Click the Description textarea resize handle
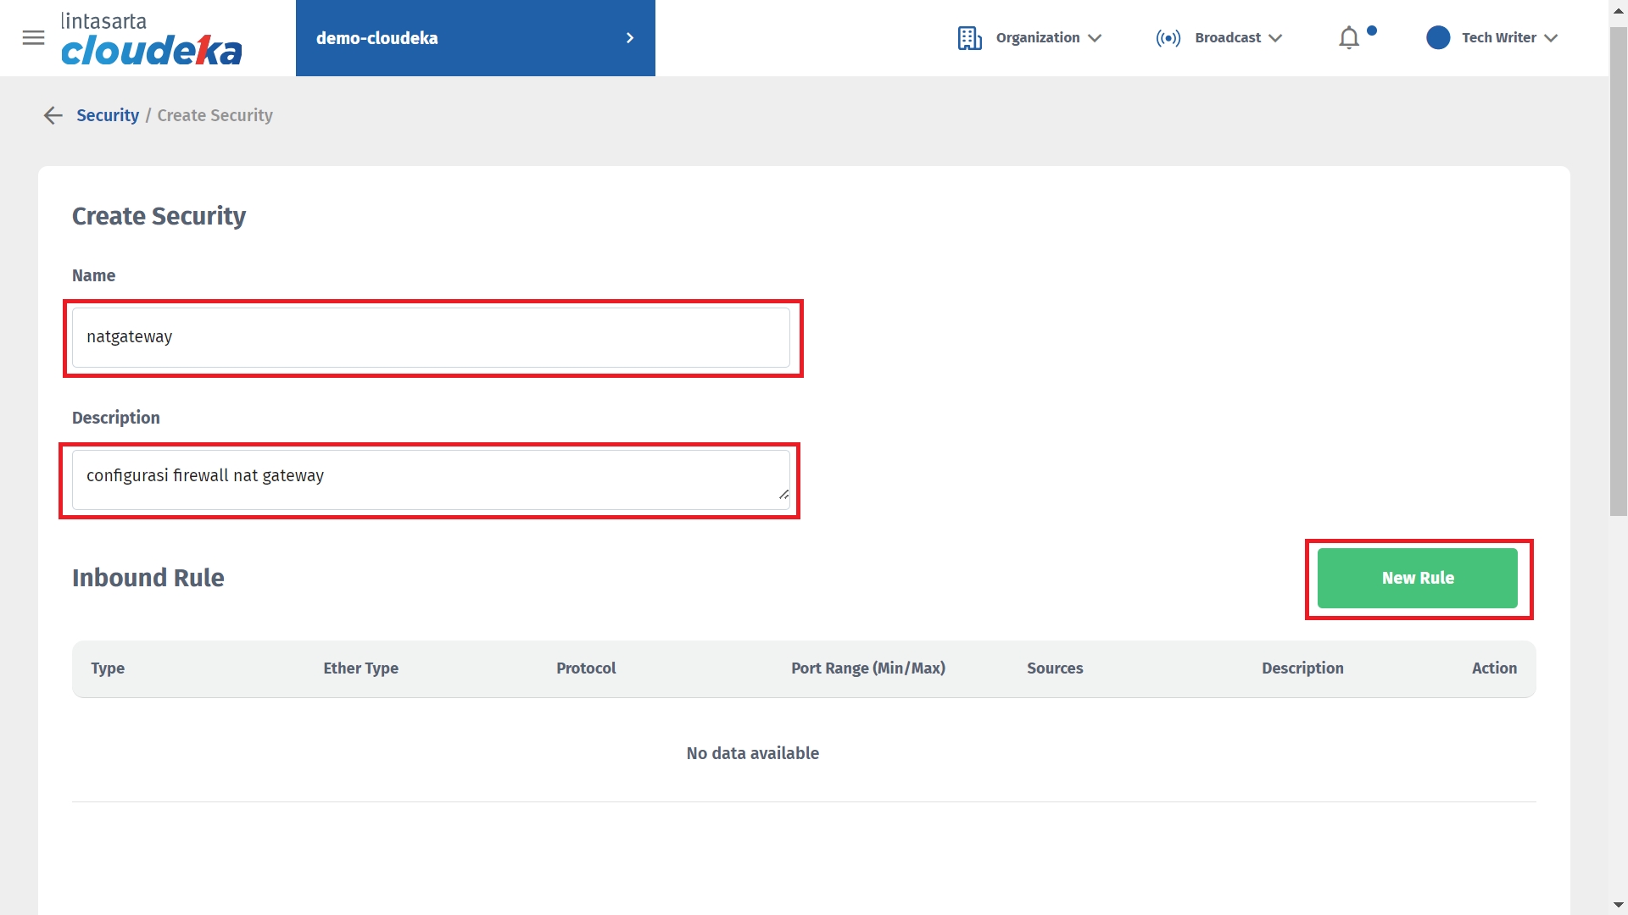This screenshot has width=1628, height=915. (783, 494)
